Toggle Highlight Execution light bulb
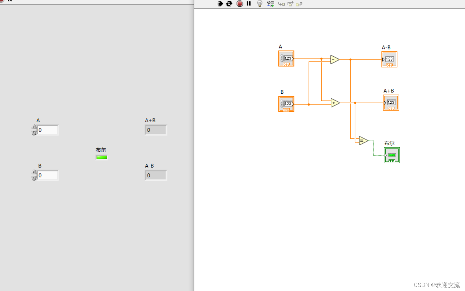The image size is (465, 291). click(x=259, y=4)
